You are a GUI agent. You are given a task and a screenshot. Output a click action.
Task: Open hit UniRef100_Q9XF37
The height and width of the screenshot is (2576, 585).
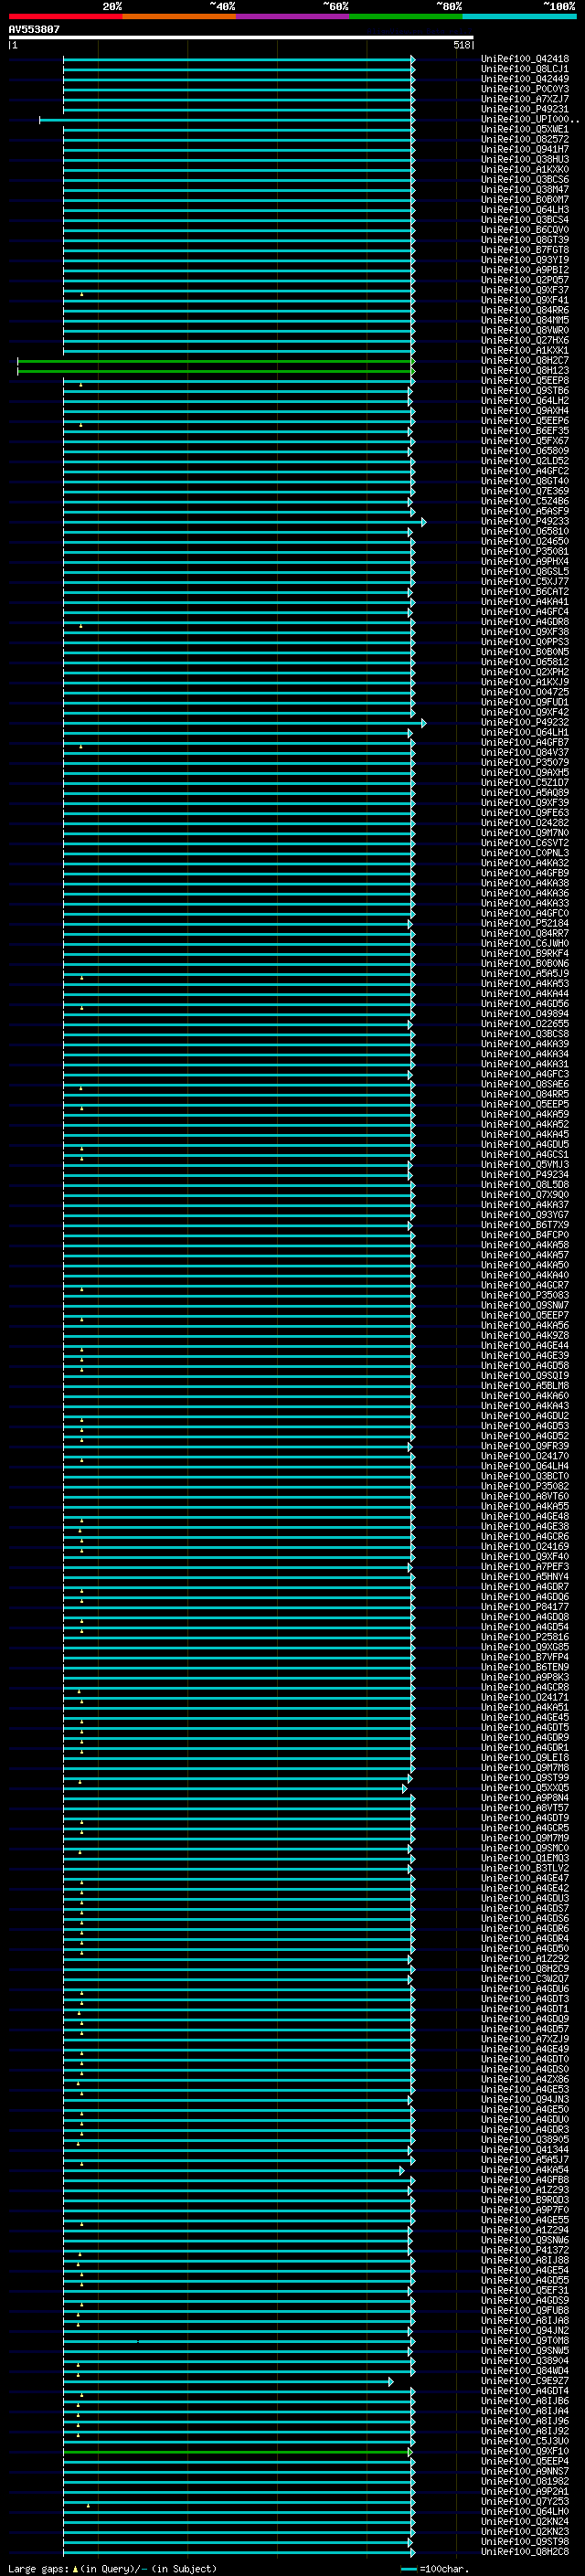[x=524, y=290]
